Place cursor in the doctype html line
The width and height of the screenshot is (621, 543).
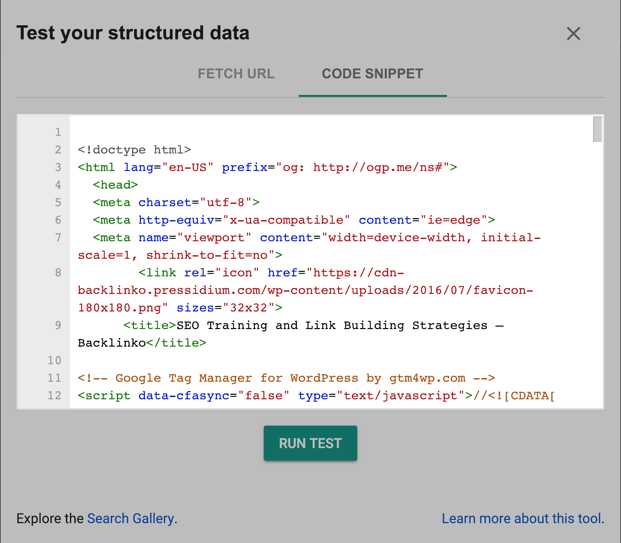(x=134, y=150)
